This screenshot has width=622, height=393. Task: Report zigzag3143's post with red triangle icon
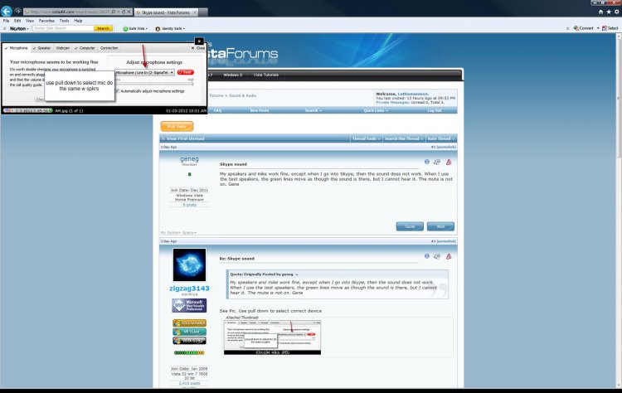(449, 256)
